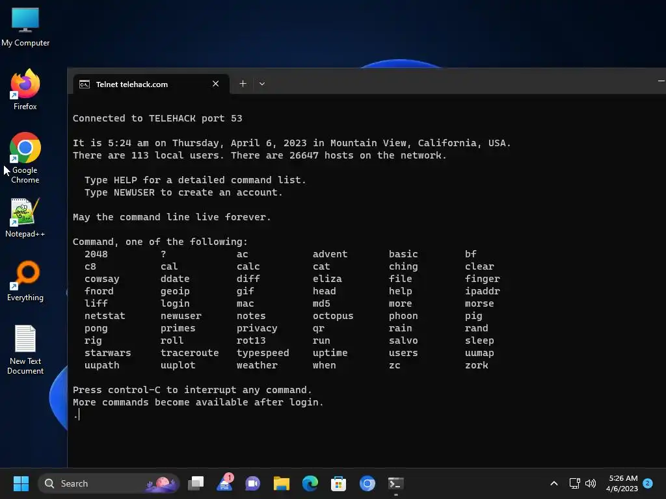Launch Microsoft Edge from the taskbar

310,483
